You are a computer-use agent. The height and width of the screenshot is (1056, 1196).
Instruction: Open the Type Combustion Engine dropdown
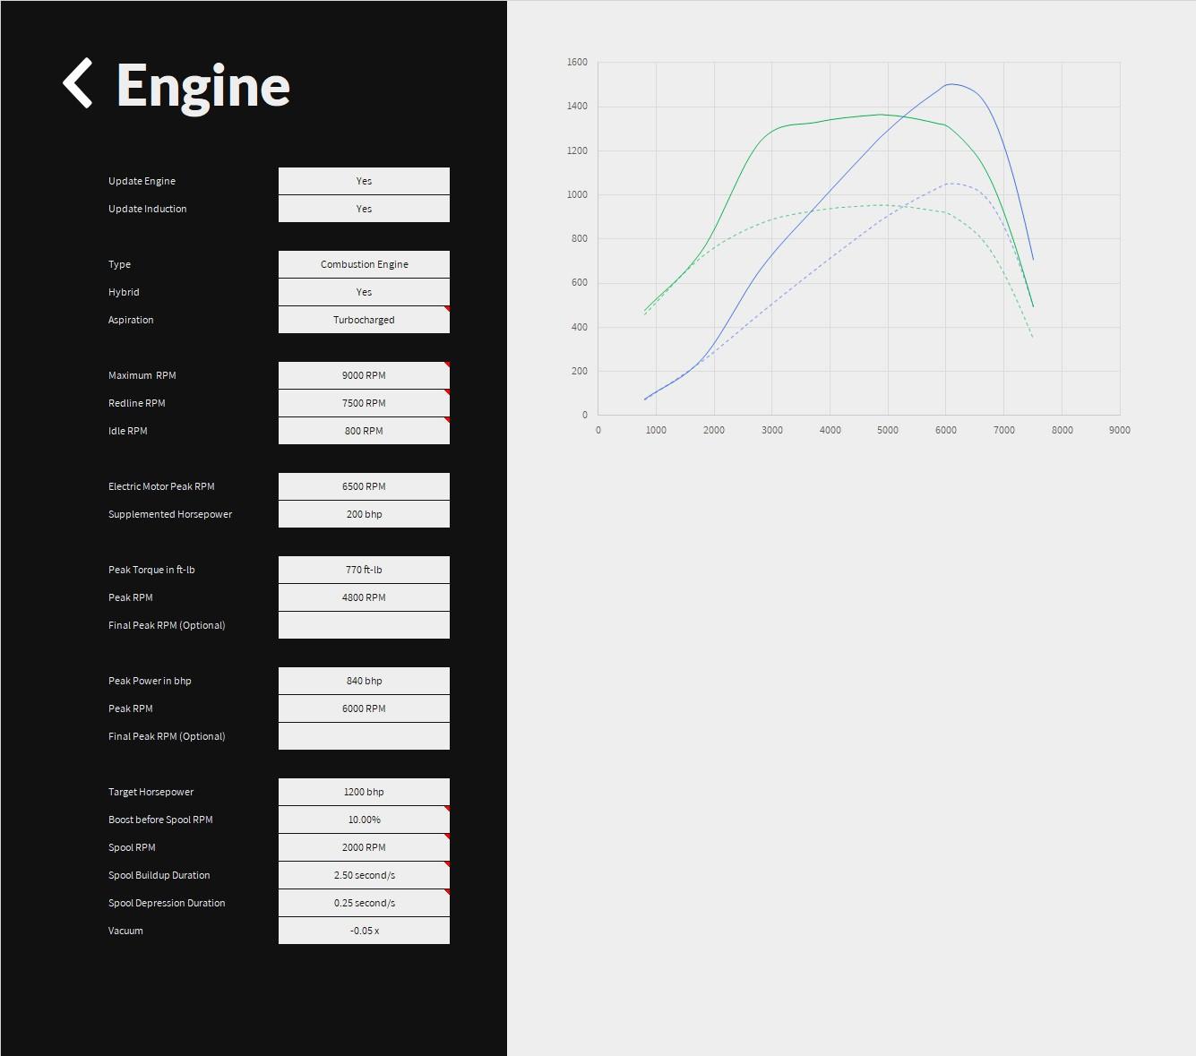click(364, 264)
